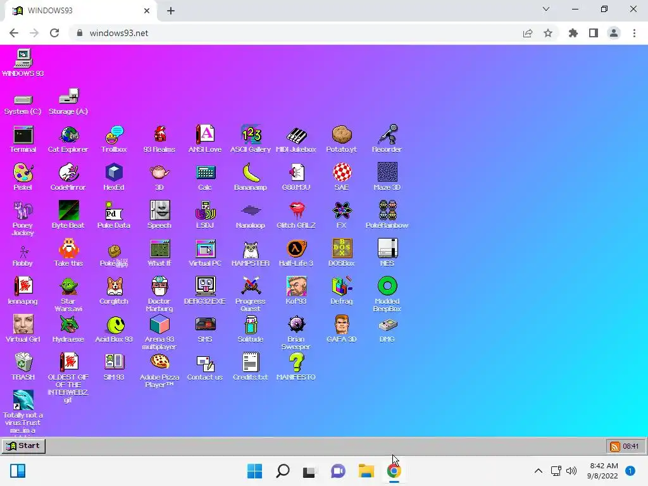Image resolution: width=648 pixels, height=486 pixels.
Task: Open Adobe Pizza Player icon
Action: 159,370
